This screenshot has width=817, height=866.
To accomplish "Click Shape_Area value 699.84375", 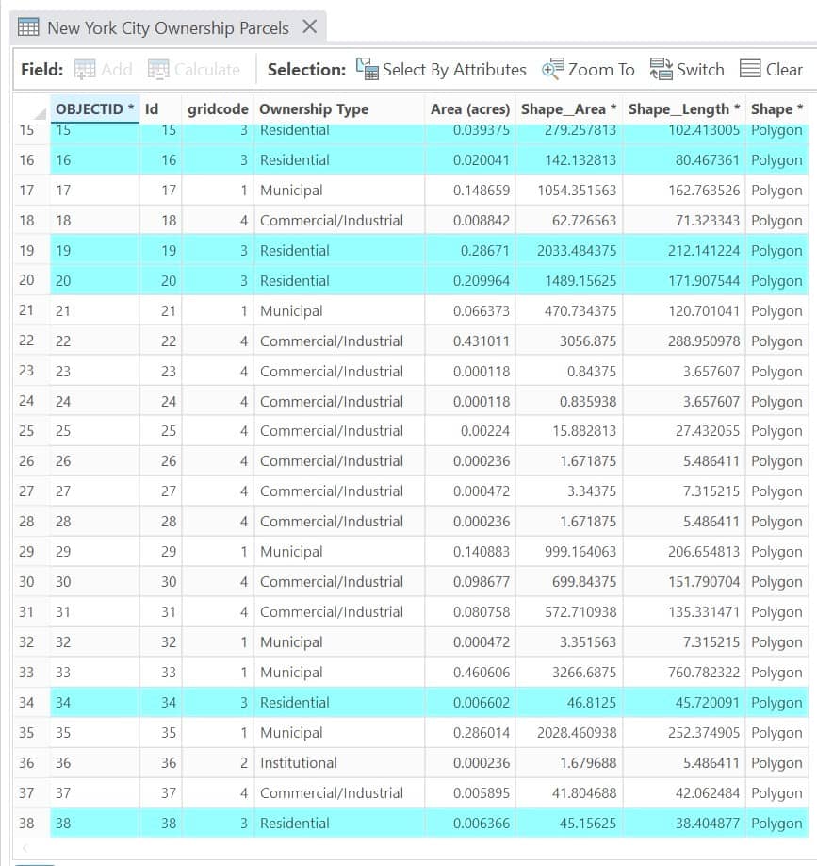I will pyautogui.click(x=569, y=582).
